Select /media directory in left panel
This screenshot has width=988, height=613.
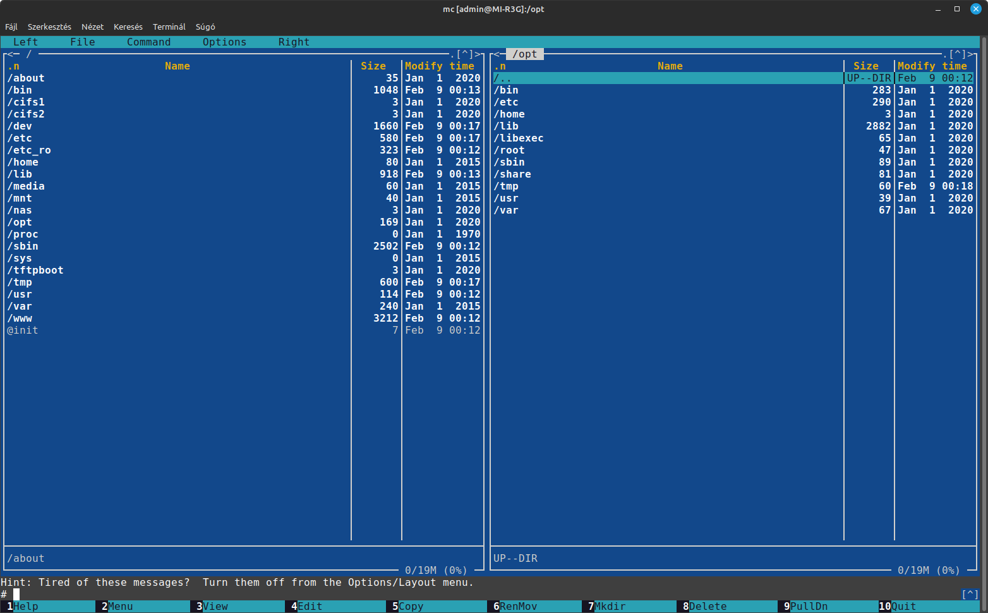[244, 186]
